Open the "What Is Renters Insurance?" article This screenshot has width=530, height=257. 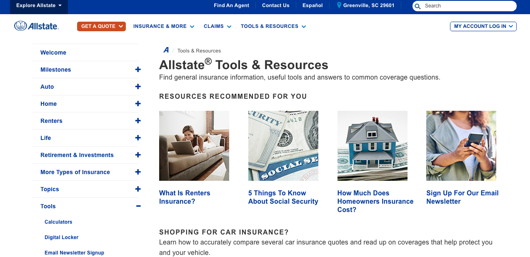[185, 197]
